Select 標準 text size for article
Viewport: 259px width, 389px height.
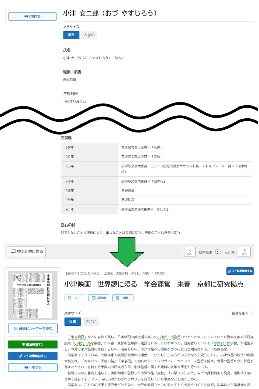(72, 322)
